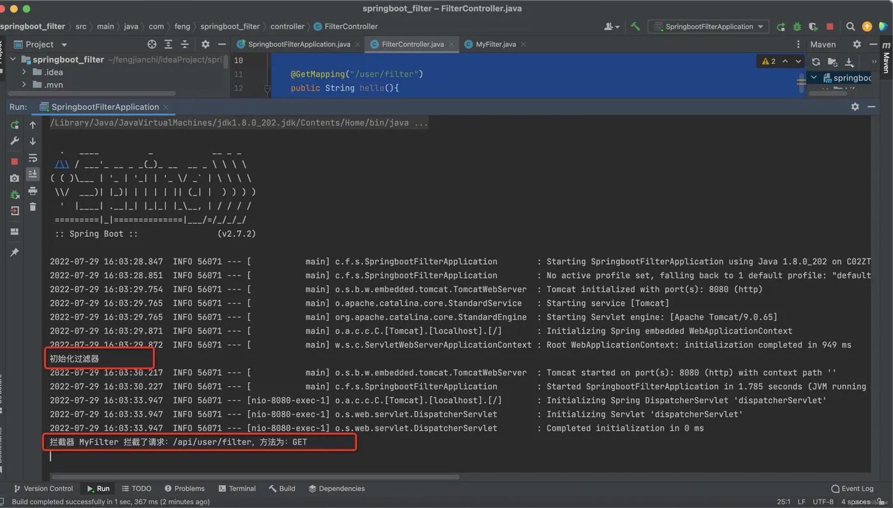Open Project panel gear options
The image size is (893, 508).
click(x=205, y=44)
